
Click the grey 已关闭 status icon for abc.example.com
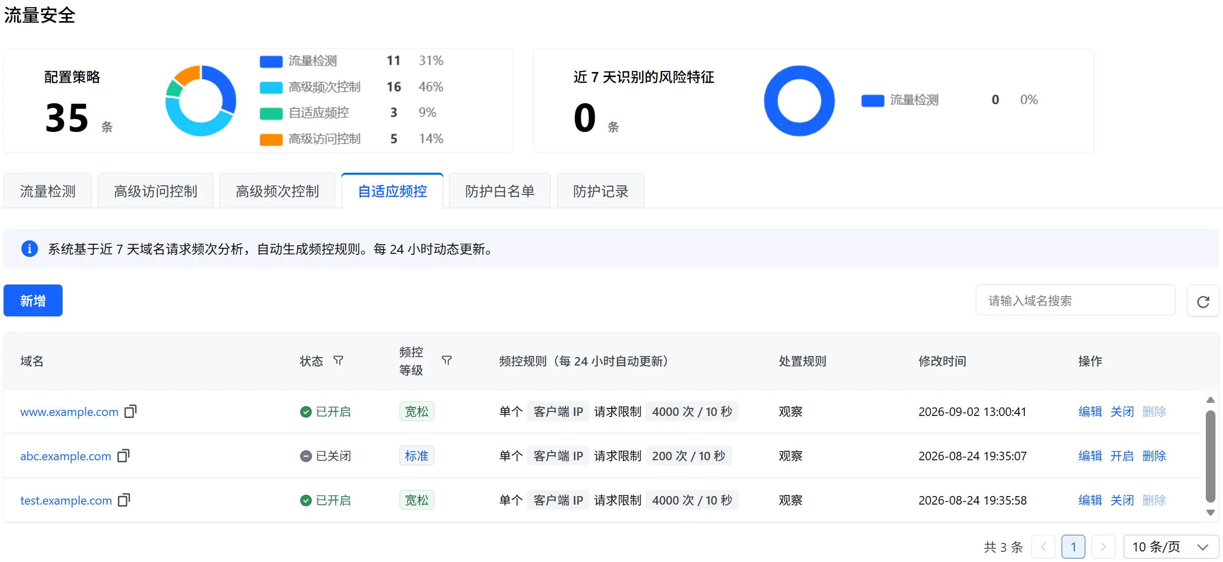click(x=306, y=456)
